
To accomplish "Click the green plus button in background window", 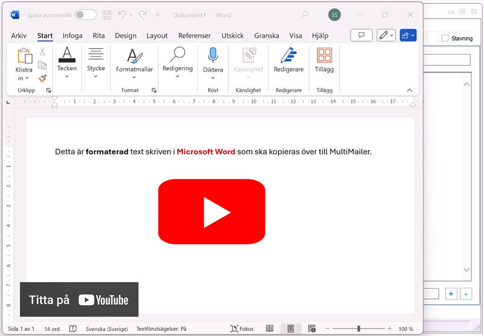I will pyautogui.click(x=451, y=294).
